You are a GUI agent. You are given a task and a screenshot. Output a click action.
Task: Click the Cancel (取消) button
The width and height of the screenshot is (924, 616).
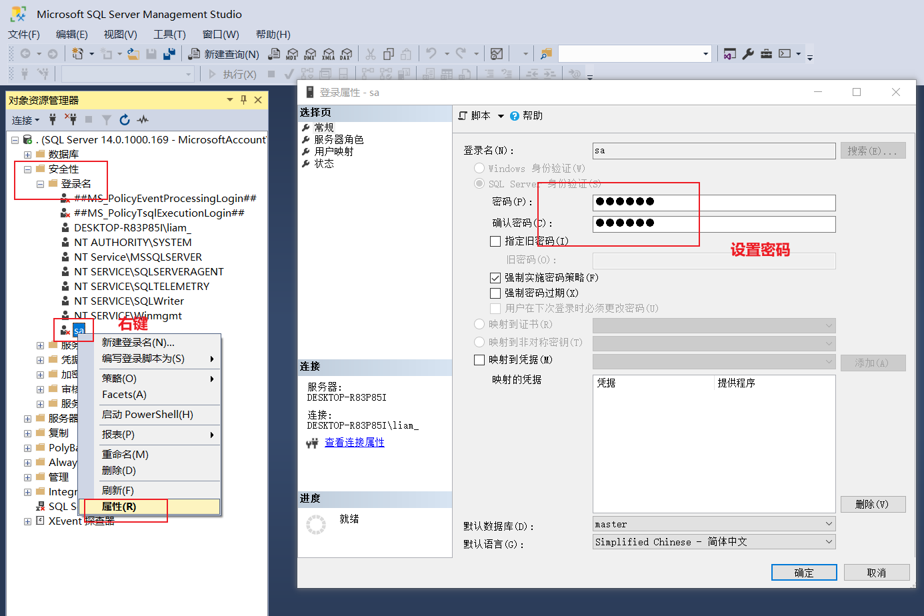coord(877,573)
